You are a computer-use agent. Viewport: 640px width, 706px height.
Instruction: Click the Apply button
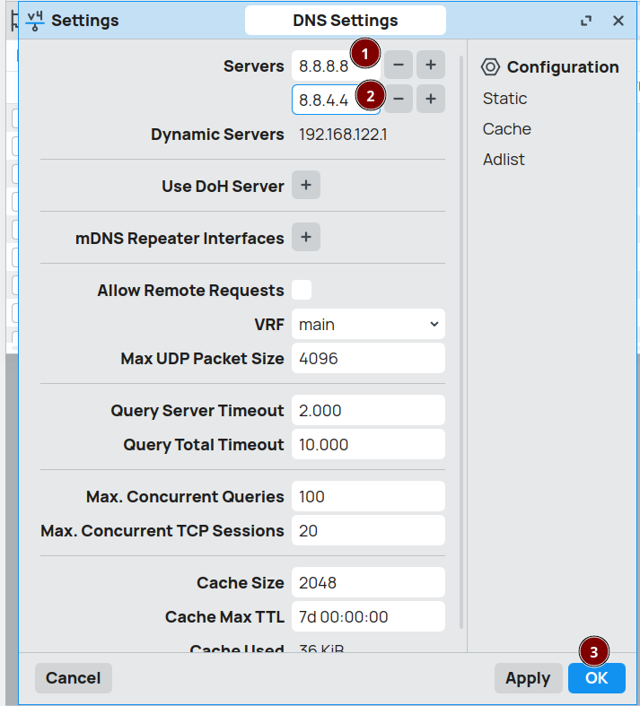tap(527, 678)
